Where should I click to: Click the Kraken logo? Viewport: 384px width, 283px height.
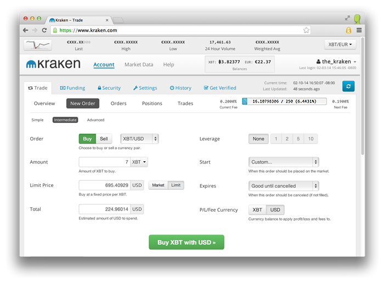pos(53,64)
